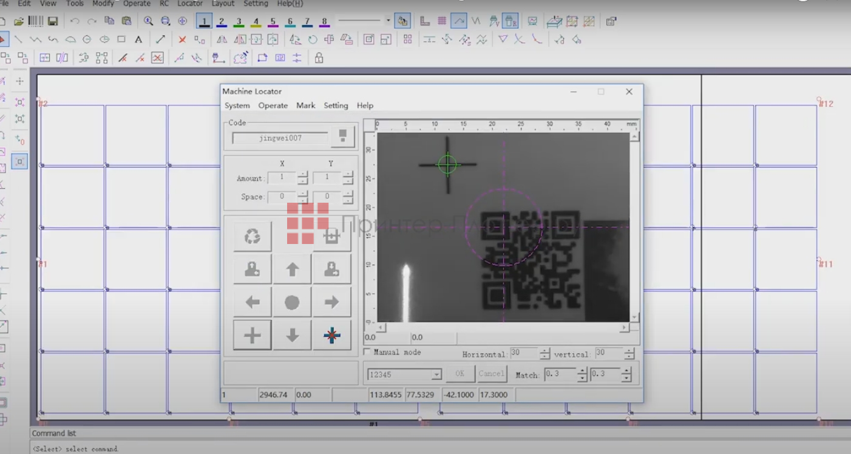The height and width of the screenshot is (454, 851).
Task: Click the padlock lock icon in the toolbar
Action: pos(319,58)
